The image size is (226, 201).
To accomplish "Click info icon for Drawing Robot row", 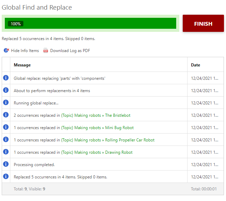I will click(x=6, y=152).
